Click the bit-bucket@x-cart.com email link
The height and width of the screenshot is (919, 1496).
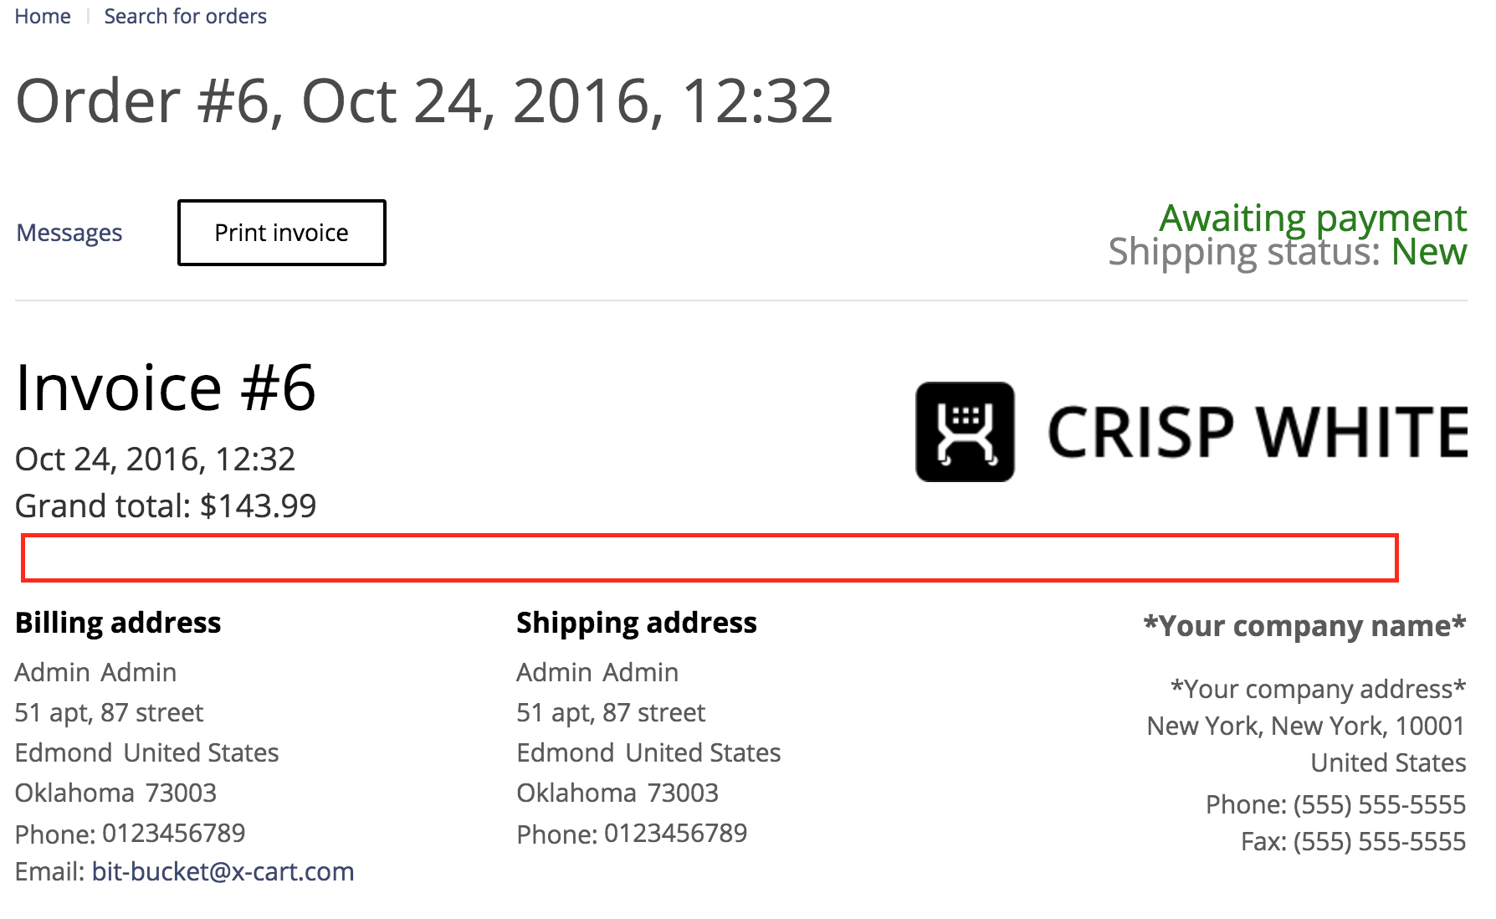223,872
